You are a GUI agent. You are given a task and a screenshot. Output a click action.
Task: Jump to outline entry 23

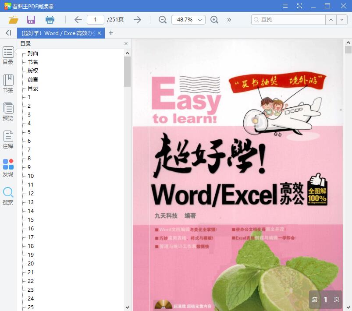point(31,290)
